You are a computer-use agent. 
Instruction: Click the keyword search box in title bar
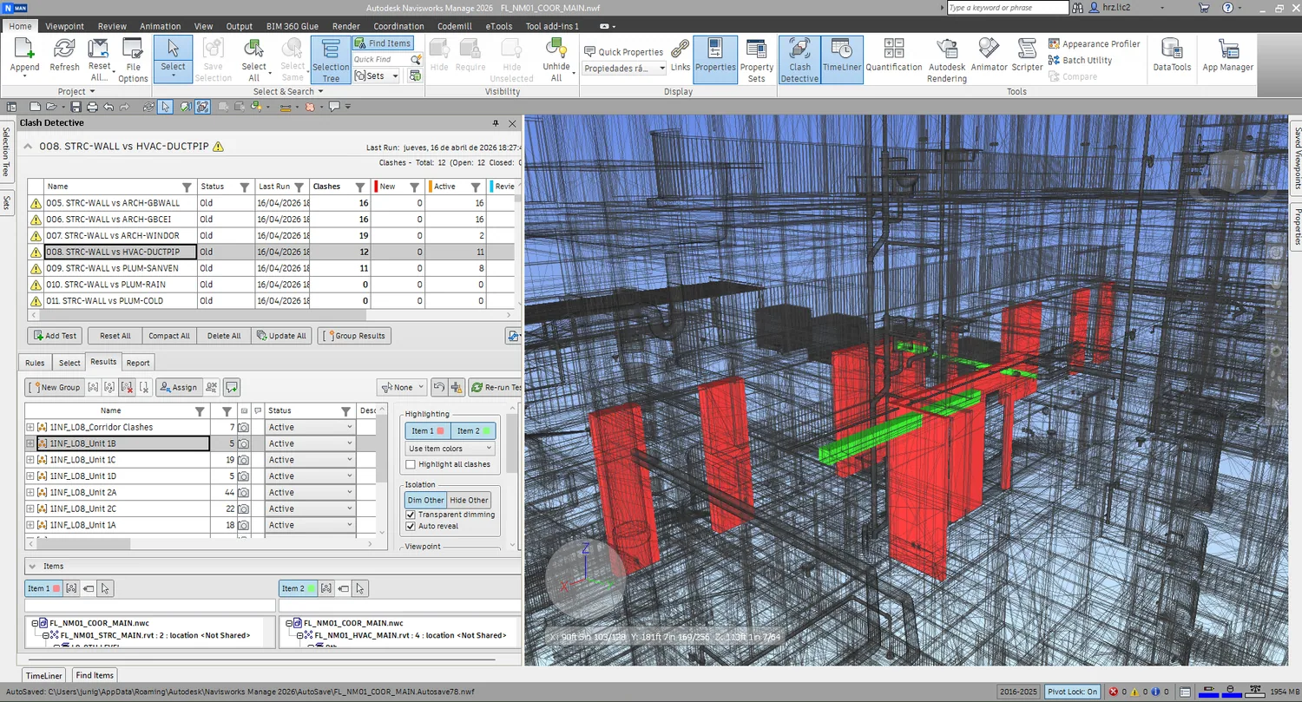(1007, 8)
